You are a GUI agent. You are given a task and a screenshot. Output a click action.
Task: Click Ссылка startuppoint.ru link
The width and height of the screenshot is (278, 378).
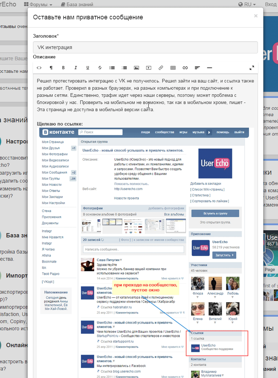click(115, 341)
